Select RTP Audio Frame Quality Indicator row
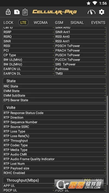The width and height of the screenshot is (109, 193). [55, 159]
